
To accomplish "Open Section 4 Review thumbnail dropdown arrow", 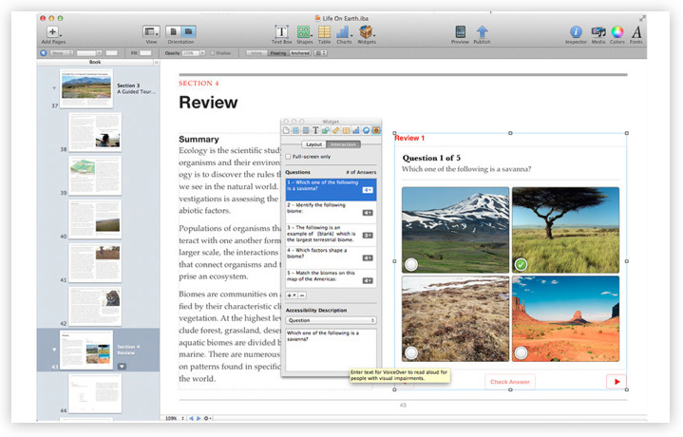I will coord(122,367).
